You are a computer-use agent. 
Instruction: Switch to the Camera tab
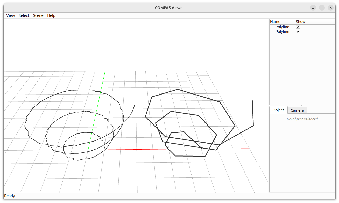tap(297, 110)
